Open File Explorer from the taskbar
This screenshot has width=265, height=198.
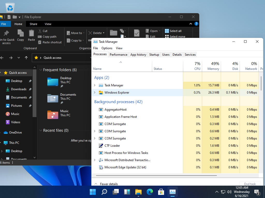click(138, 192)
